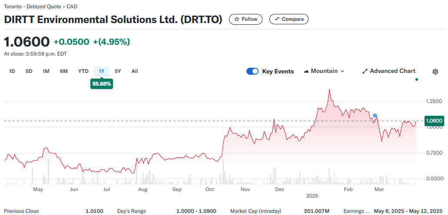Select the 1Y time range
The image size is (448, 215).
coord(101,71)
